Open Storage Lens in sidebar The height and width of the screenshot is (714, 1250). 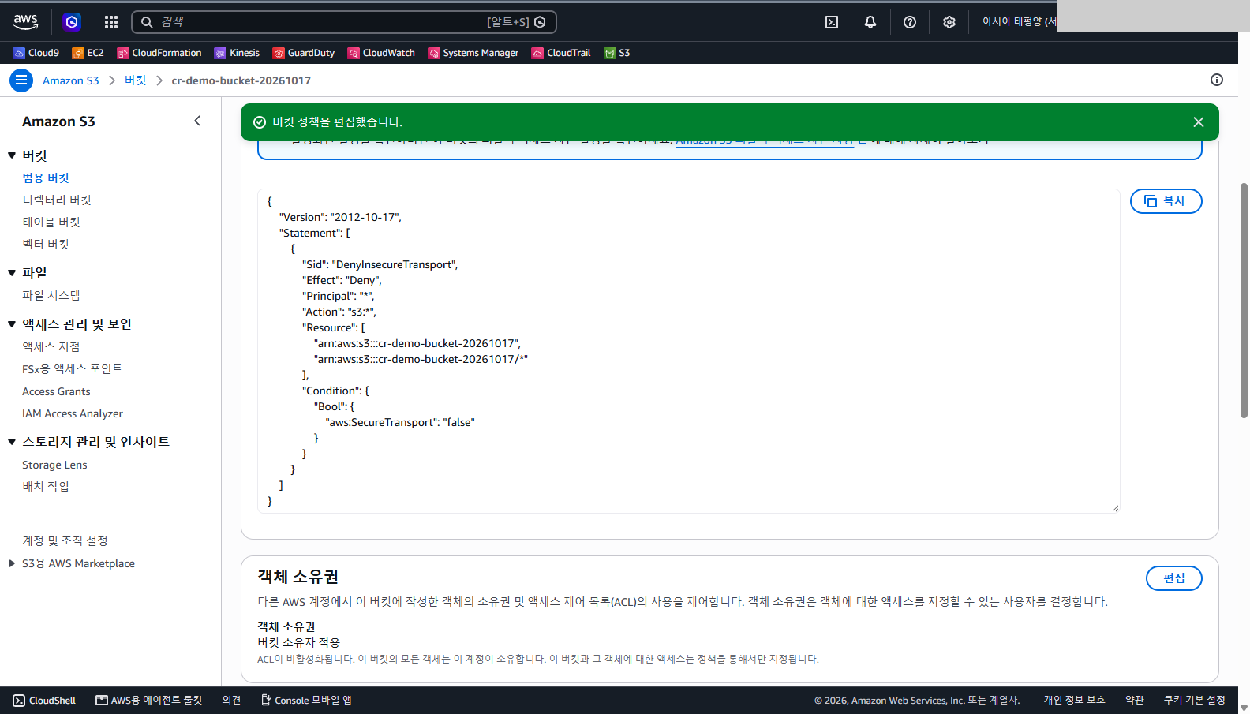[54, 465]
